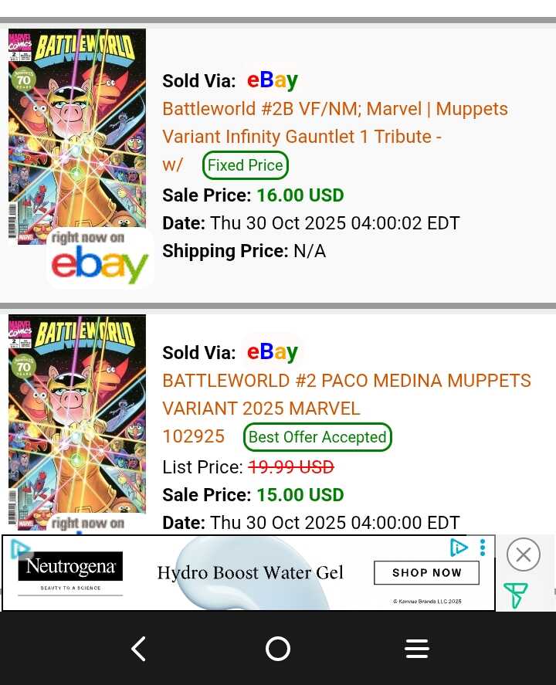Tap the Android back navigation arrow

[x=139, y=649]
